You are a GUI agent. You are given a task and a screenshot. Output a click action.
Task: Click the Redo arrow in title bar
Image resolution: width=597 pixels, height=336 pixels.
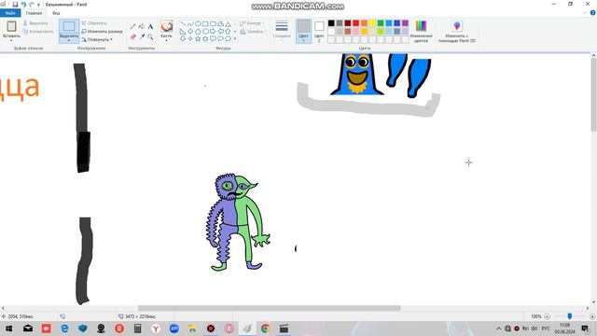(x=32, y=4)
